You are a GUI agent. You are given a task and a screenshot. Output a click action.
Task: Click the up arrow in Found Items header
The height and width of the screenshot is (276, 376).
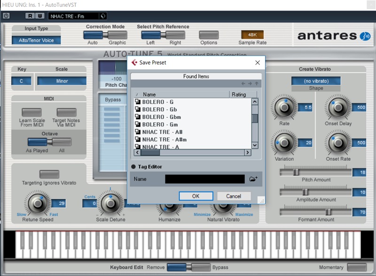click(x=257, y=83)
